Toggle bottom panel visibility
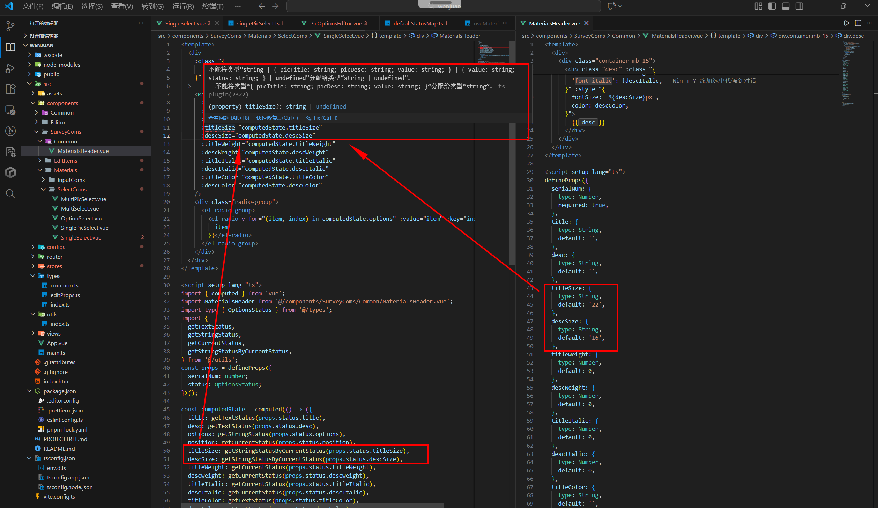The height and width of the screenshot is (508, 878). [x=786, y=6]
